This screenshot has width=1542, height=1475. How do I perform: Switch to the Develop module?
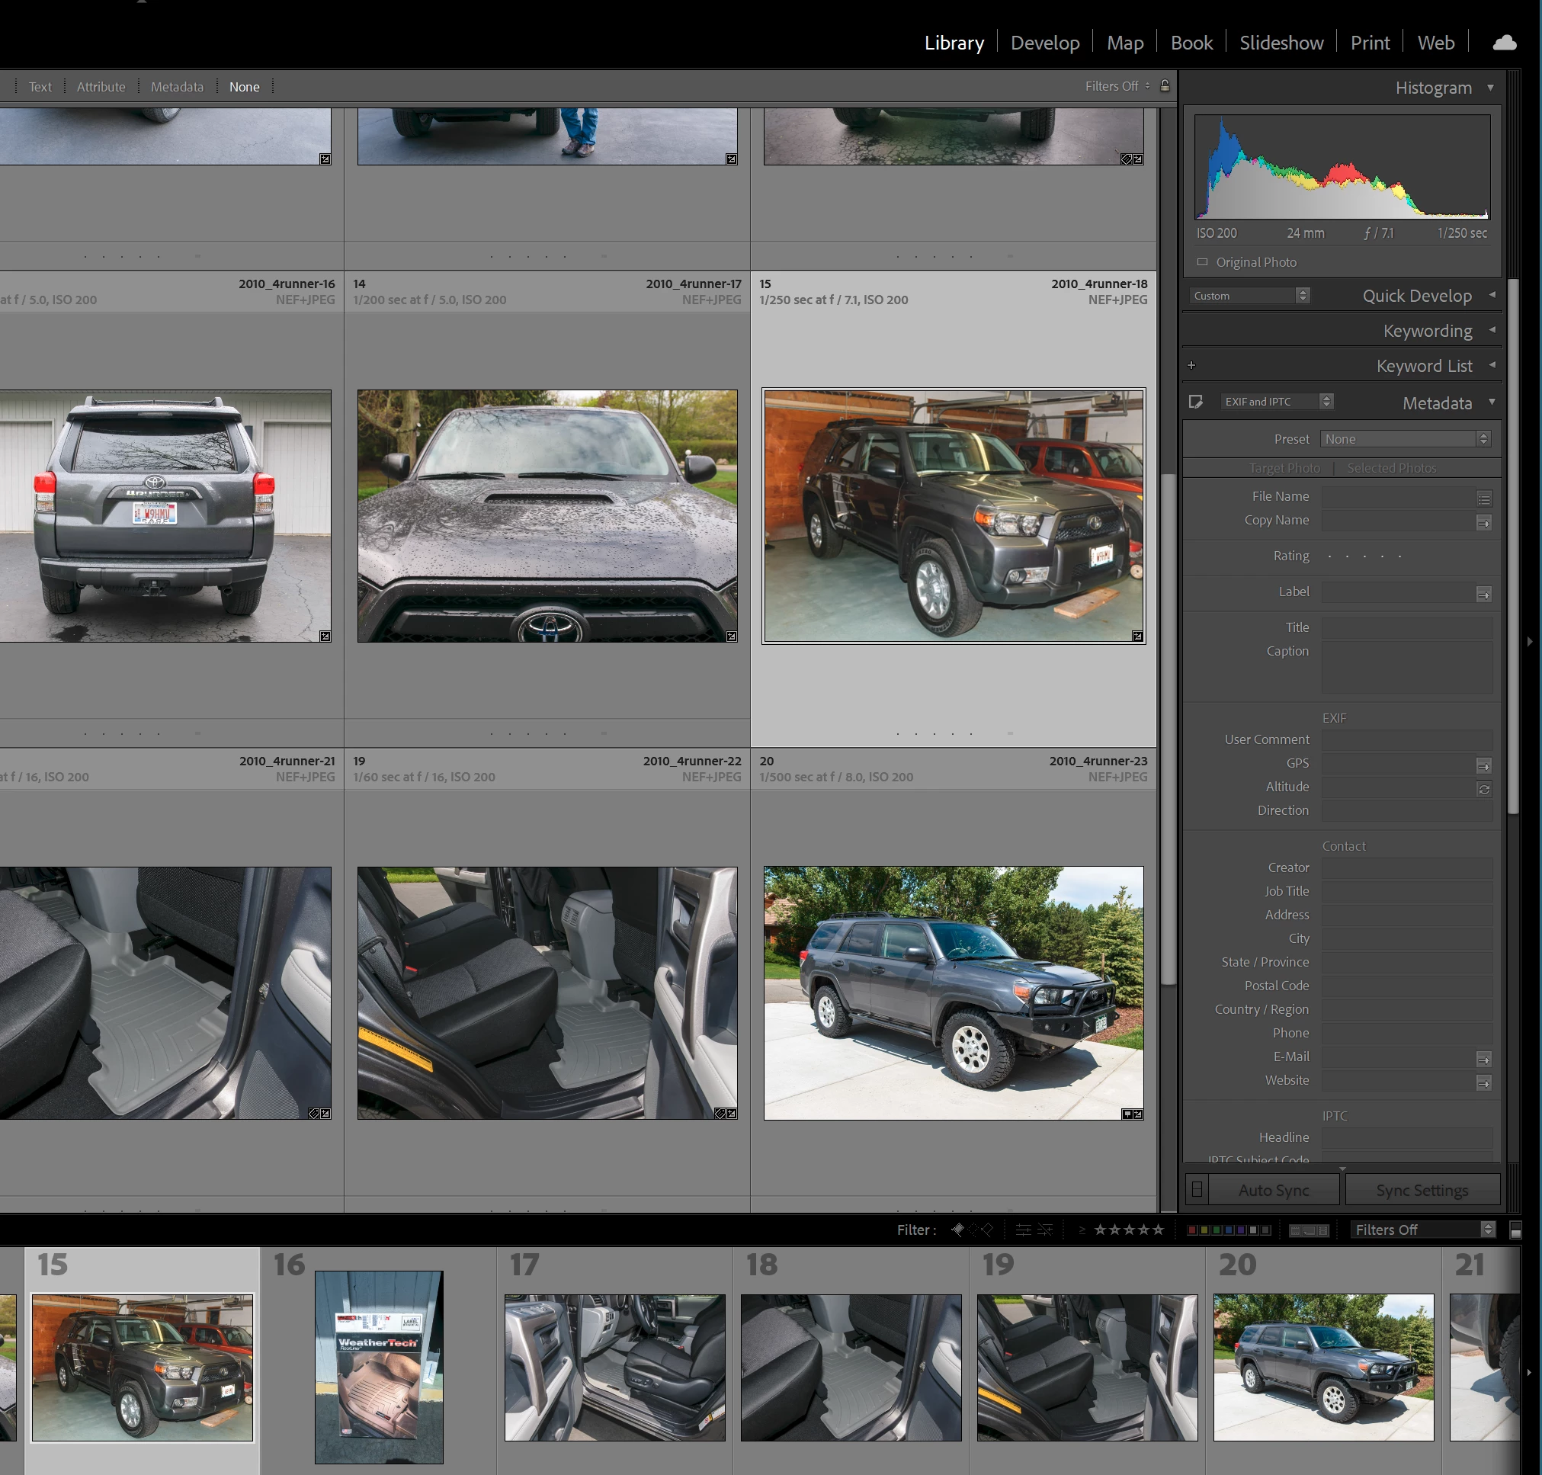pos(1044,43)
